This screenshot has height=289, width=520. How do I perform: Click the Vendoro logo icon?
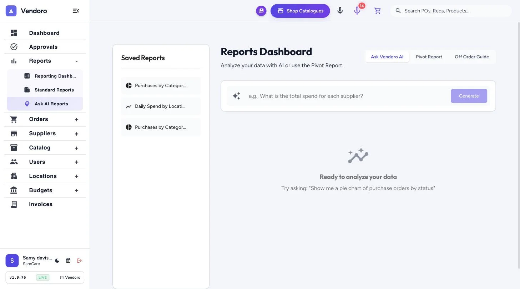click(x=11, y=11)
